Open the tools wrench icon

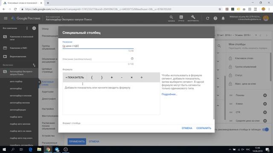pyautogui.click(x=193, y=18)
